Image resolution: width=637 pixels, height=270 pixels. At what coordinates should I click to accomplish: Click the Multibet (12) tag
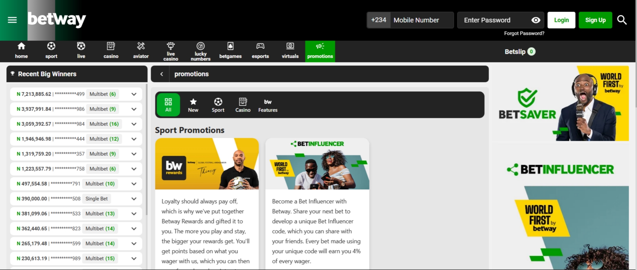pyautogui.click(x=104, y=139)
